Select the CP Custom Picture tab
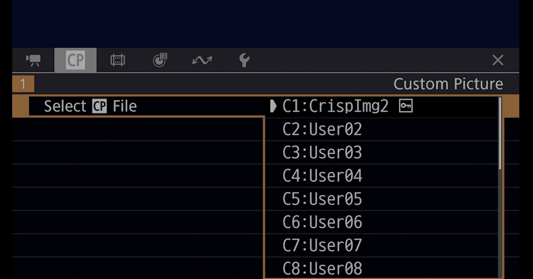 (76, 60)
